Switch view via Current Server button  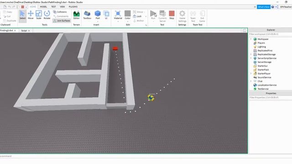162,16
